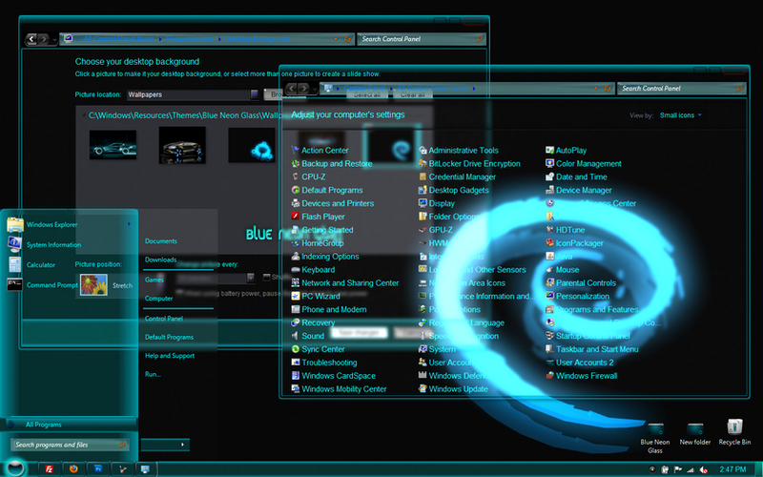Viewport: 763px width, 477px height.
Task: Open the PC Wizard icon
Action: [x=295, y=296]
